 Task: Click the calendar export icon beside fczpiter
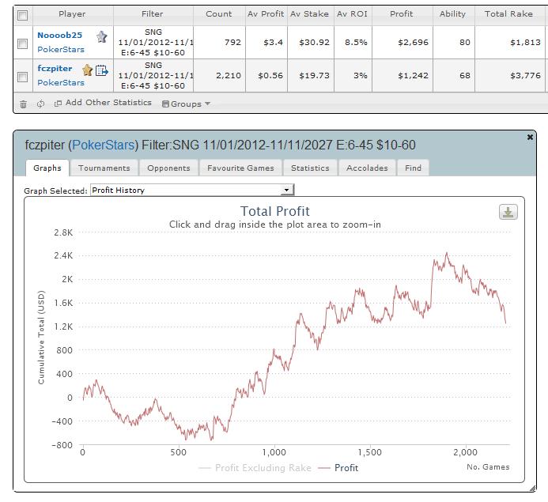click(x=102, y=70)
